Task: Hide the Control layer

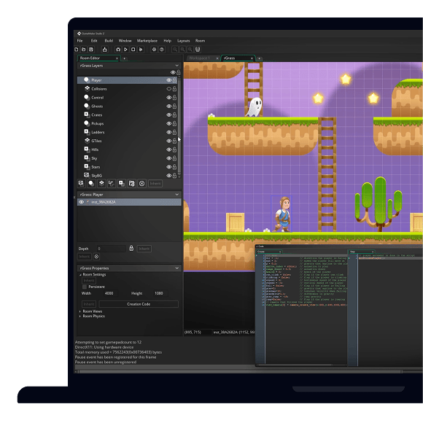Action: point(169,98)
